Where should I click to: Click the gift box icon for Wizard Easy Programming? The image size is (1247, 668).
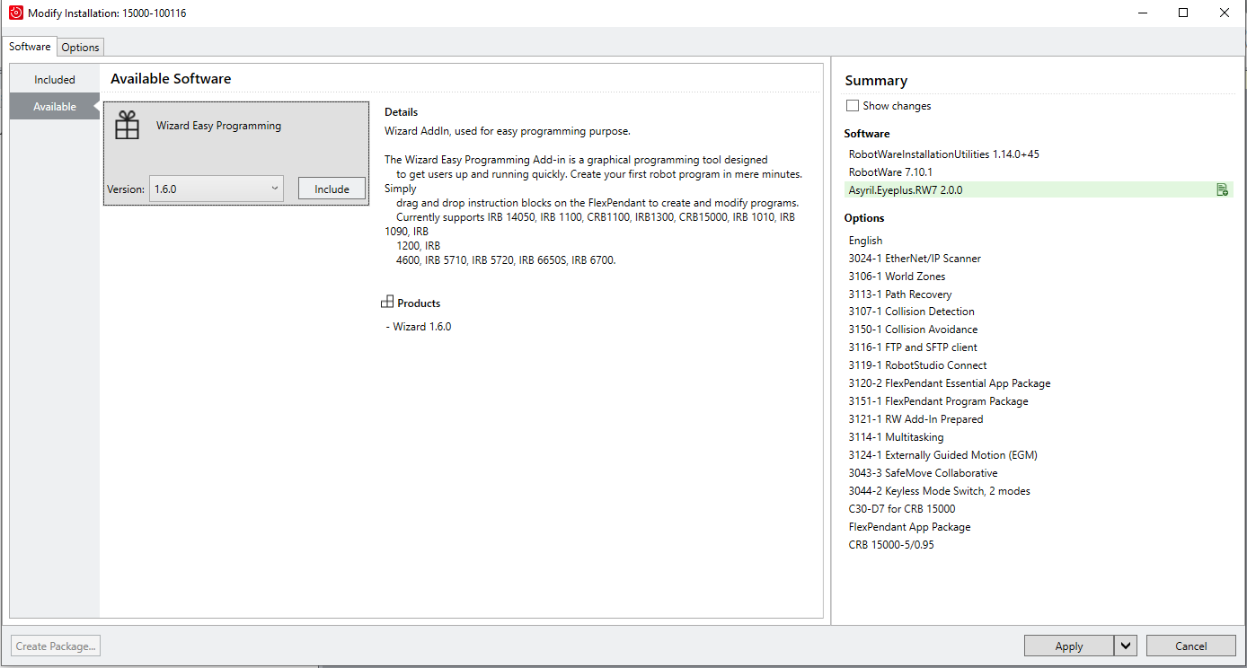point(128,126)
